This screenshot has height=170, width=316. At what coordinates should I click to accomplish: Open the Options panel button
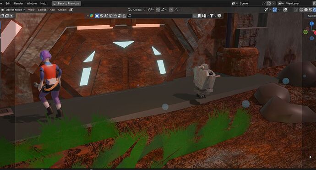pyautogui.click(x=311, y=16)
